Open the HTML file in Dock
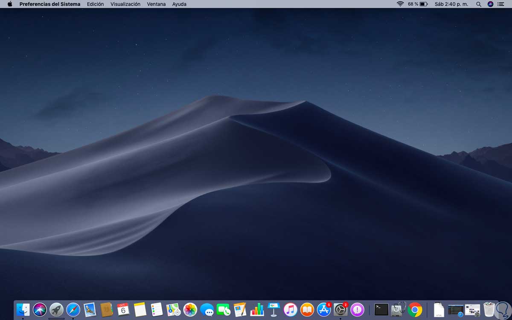Screen dimensions: 512x320 tap(439, 310)
